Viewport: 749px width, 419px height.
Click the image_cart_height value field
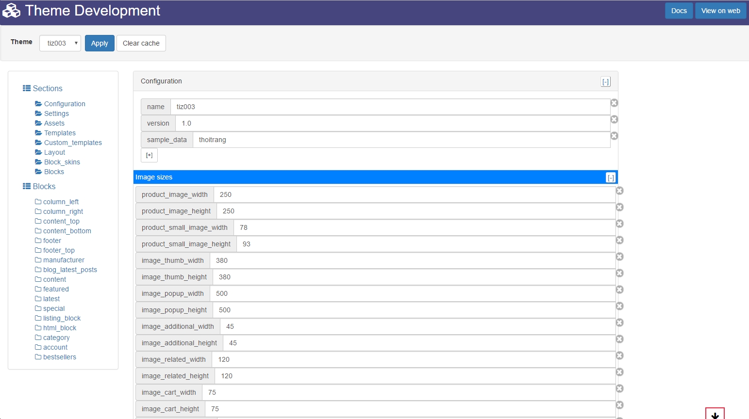(410, 409)
